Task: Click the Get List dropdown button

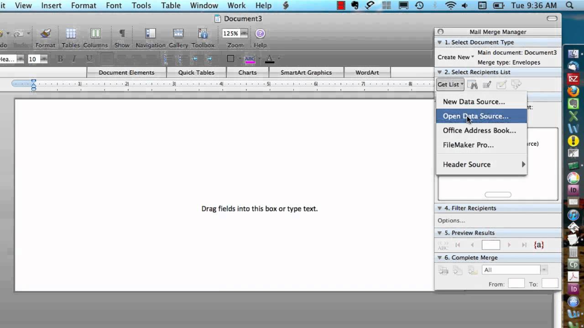Action: 450,84
